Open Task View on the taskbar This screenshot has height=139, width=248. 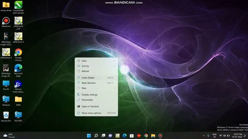(103, 136)
